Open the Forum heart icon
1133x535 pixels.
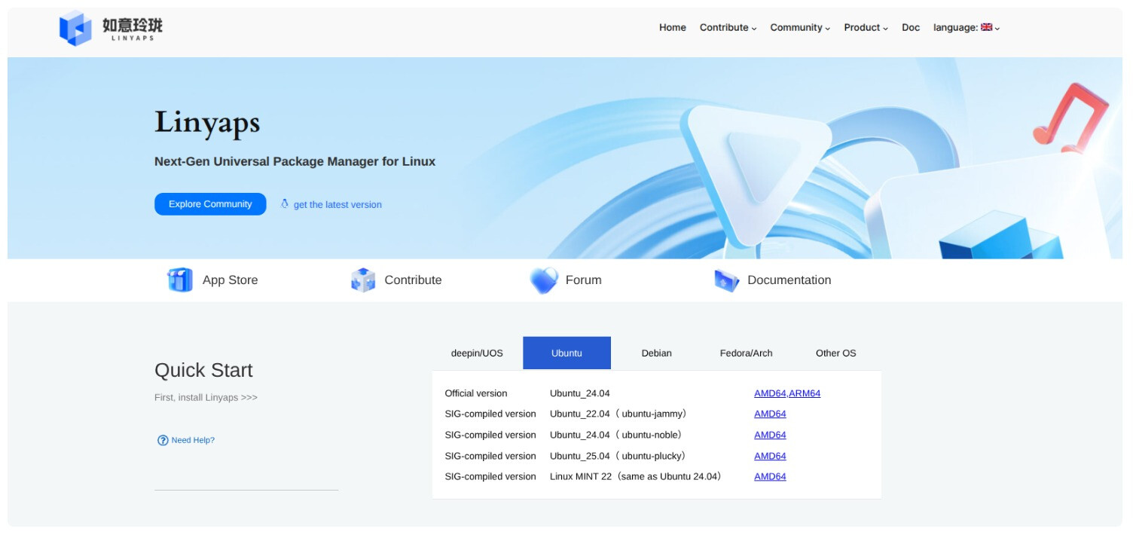(543, 280)
